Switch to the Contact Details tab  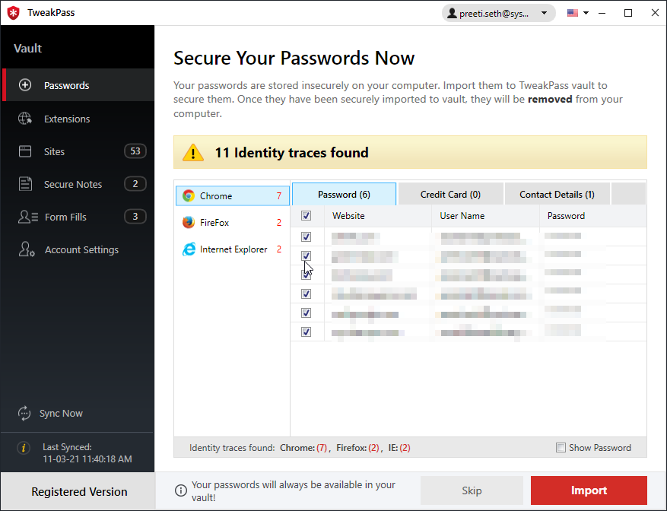tap(556, 194)
